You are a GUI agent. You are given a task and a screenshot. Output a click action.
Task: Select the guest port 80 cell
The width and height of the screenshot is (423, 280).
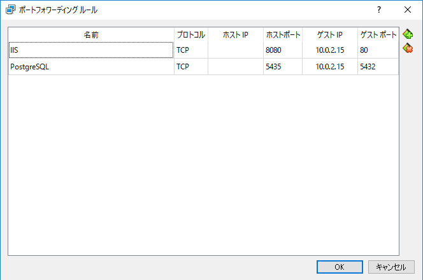pos(377,50)
